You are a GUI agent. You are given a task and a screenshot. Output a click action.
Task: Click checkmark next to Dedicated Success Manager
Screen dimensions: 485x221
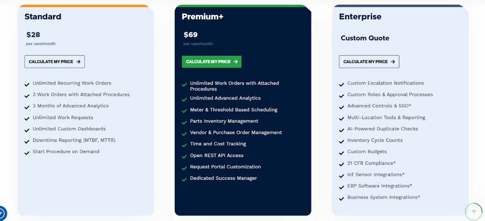(184, 179)
